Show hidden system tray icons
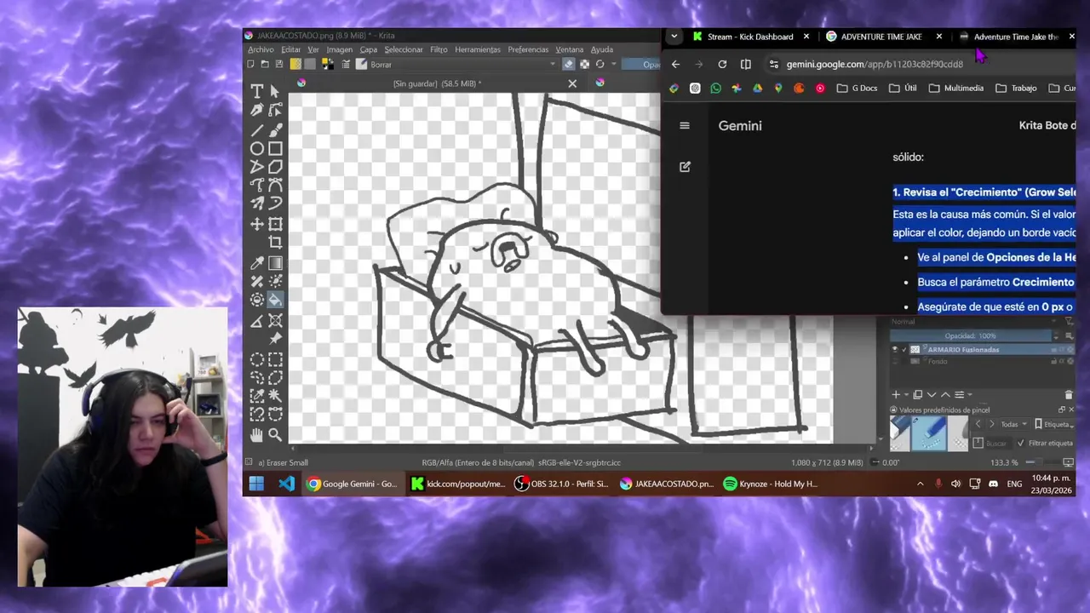Viewport: 1090px width, 613px height. tap(920, 484)
